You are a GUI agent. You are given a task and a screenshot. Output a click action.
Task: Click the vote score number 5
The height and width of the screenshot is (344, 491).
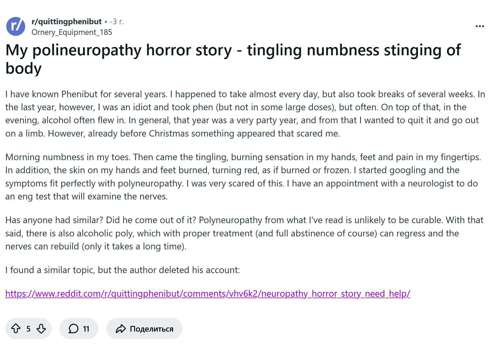click(x=28, y=329)
